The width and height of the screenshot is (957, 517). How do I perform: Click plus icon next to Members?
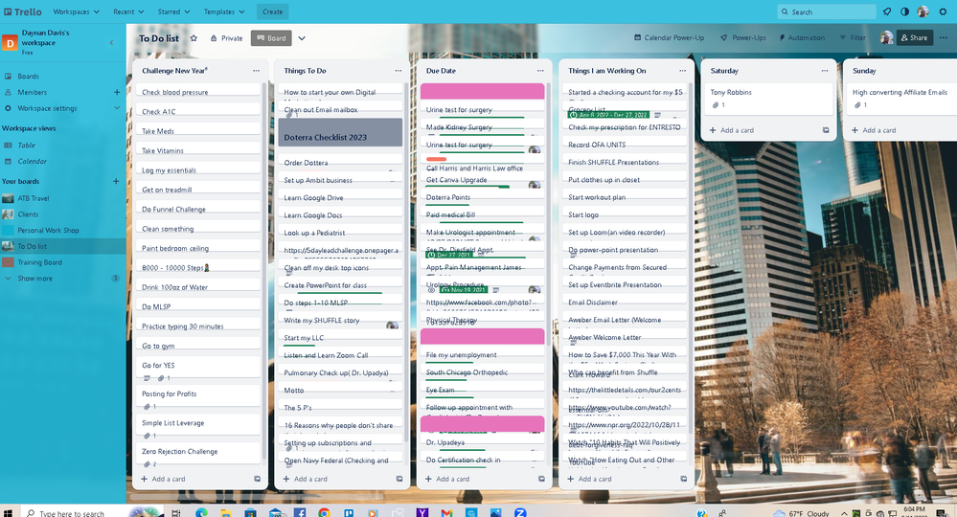pos(117,93)
